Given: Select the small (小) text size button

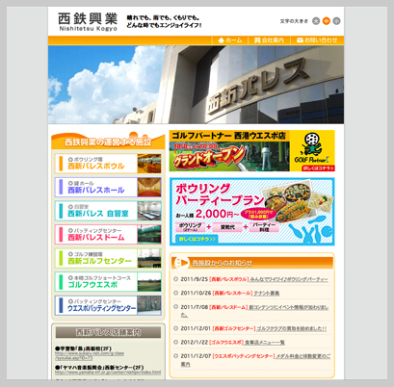Looking at the screenshot, I should click(336, 21).
